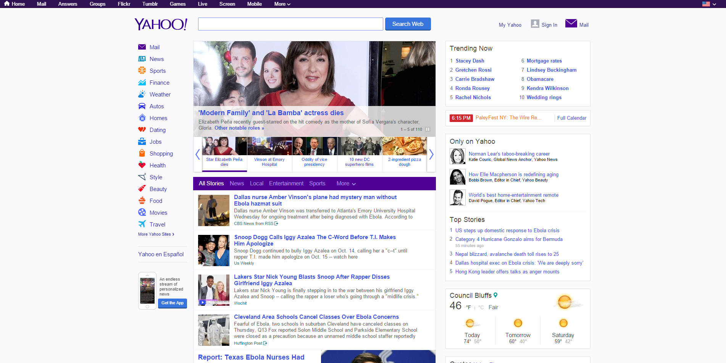Click the Mail envelope icon in header
The height and width of the screenshot is (363, 726).
pos(571,24)
